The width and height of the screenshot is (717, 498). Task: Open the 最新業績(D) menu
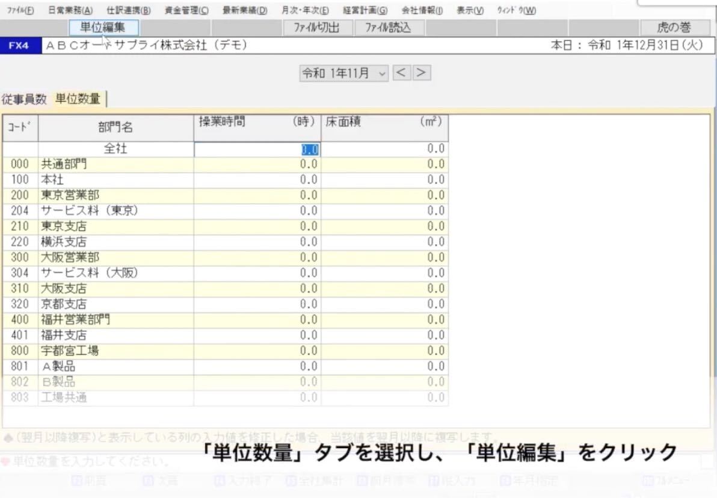pyautogui.click(x=245, y=10)
